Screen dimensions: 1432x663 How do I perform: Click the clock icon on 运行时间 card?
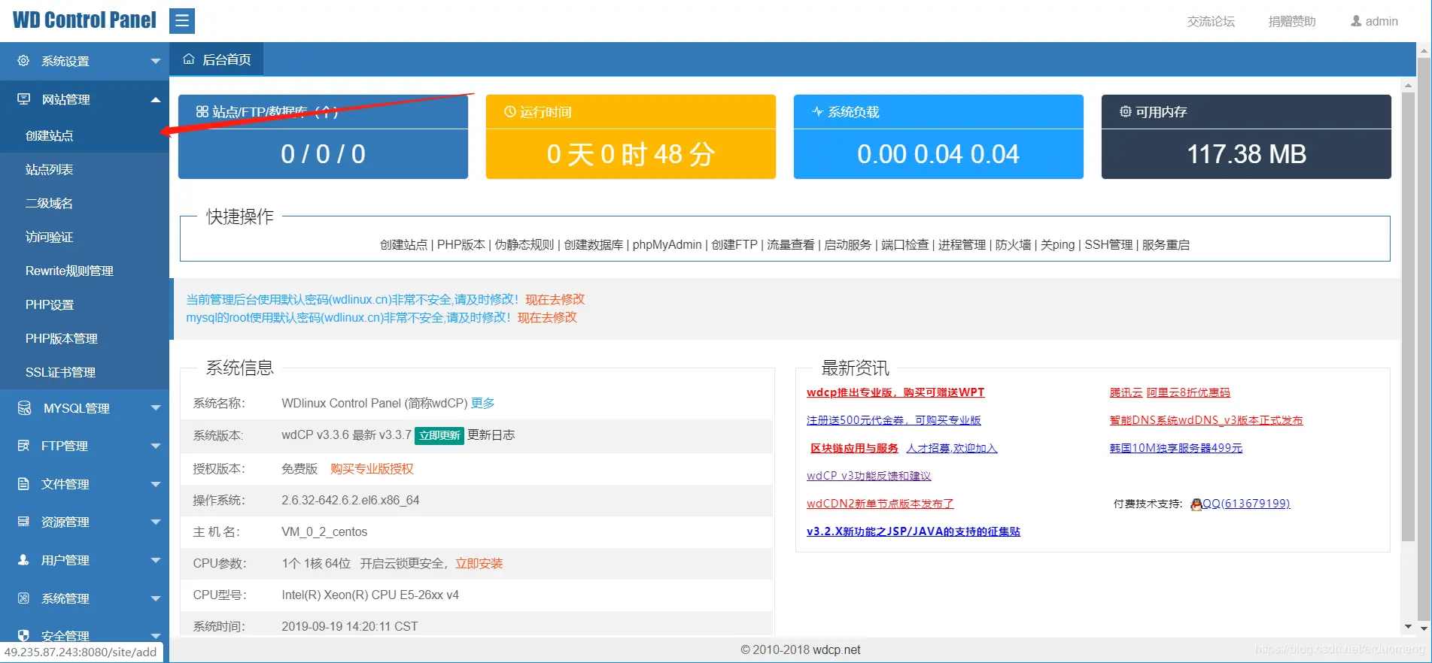[509, 112]
